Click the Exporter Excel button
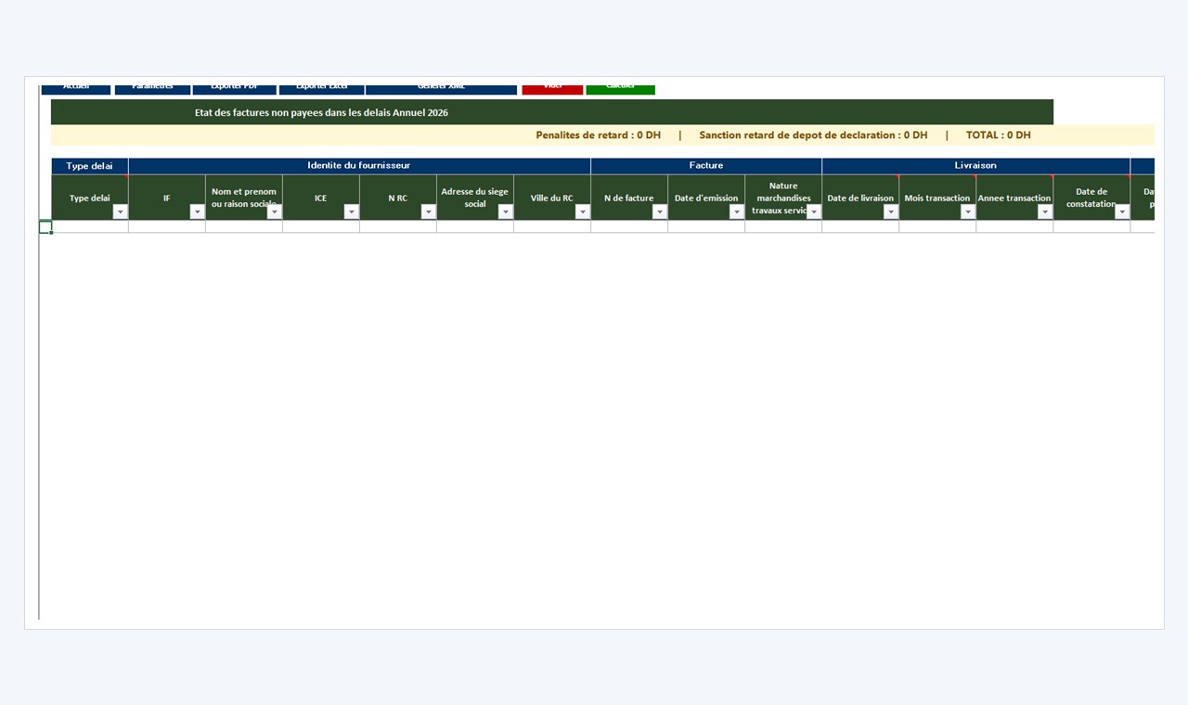Image resolution: width=1188 pixels, height=705 pixels. coord(321,88)
